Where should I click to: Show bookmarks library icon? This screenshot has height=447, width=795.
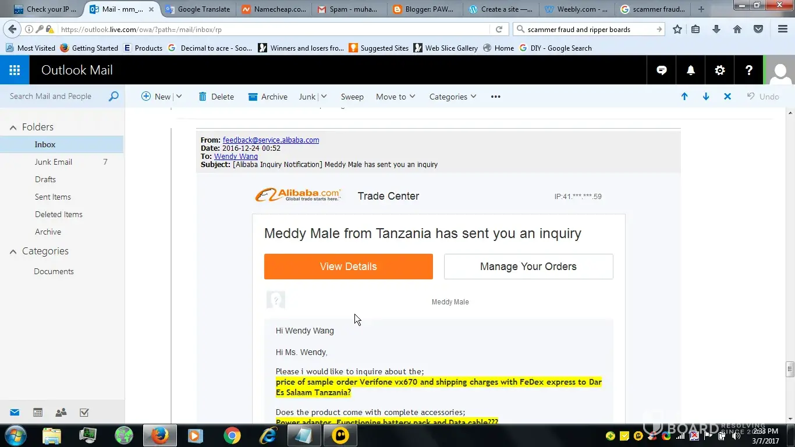pos(695,29)
